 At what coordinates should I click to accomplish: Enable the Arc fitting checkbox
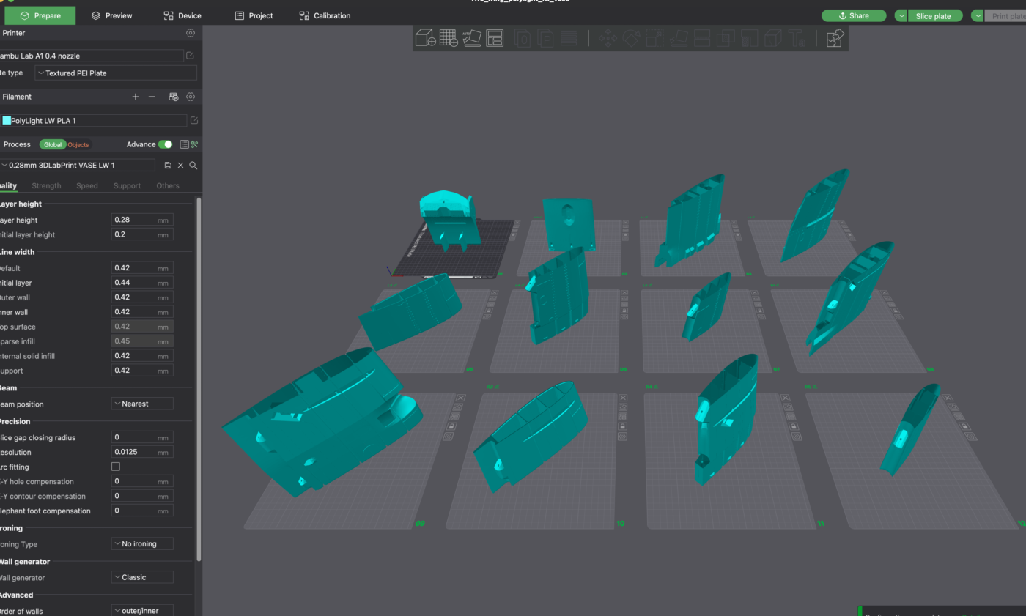click(114, 467)
